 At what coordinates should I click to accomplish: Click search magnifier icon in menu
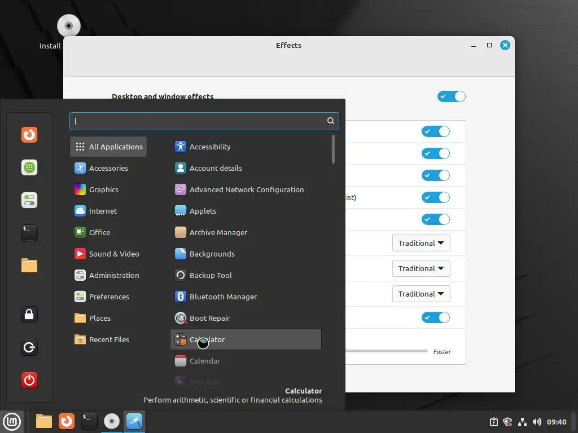331,121
